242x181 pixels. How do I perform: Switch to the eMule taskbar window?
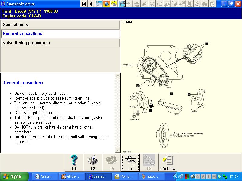71,176
